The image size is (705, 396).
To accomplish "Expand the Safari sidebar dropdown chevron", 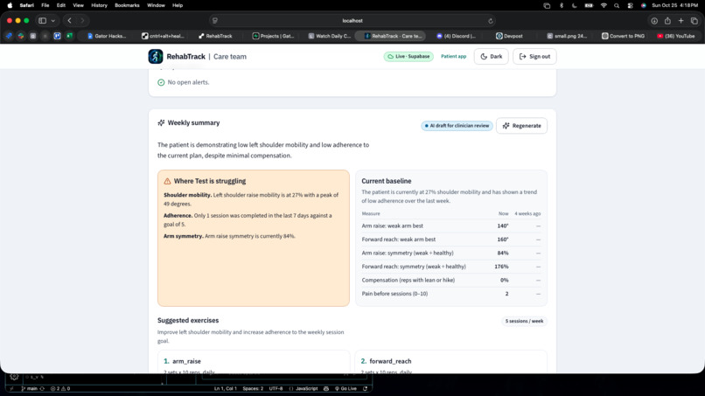I will pos(53,21).
